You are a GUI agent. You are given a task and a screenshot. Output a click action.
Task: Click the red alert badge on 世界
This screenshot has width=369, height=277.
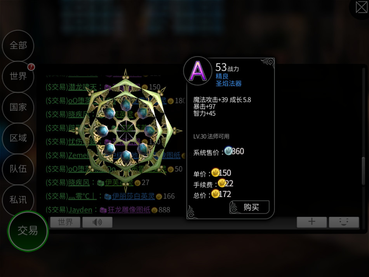click(31, 67)
